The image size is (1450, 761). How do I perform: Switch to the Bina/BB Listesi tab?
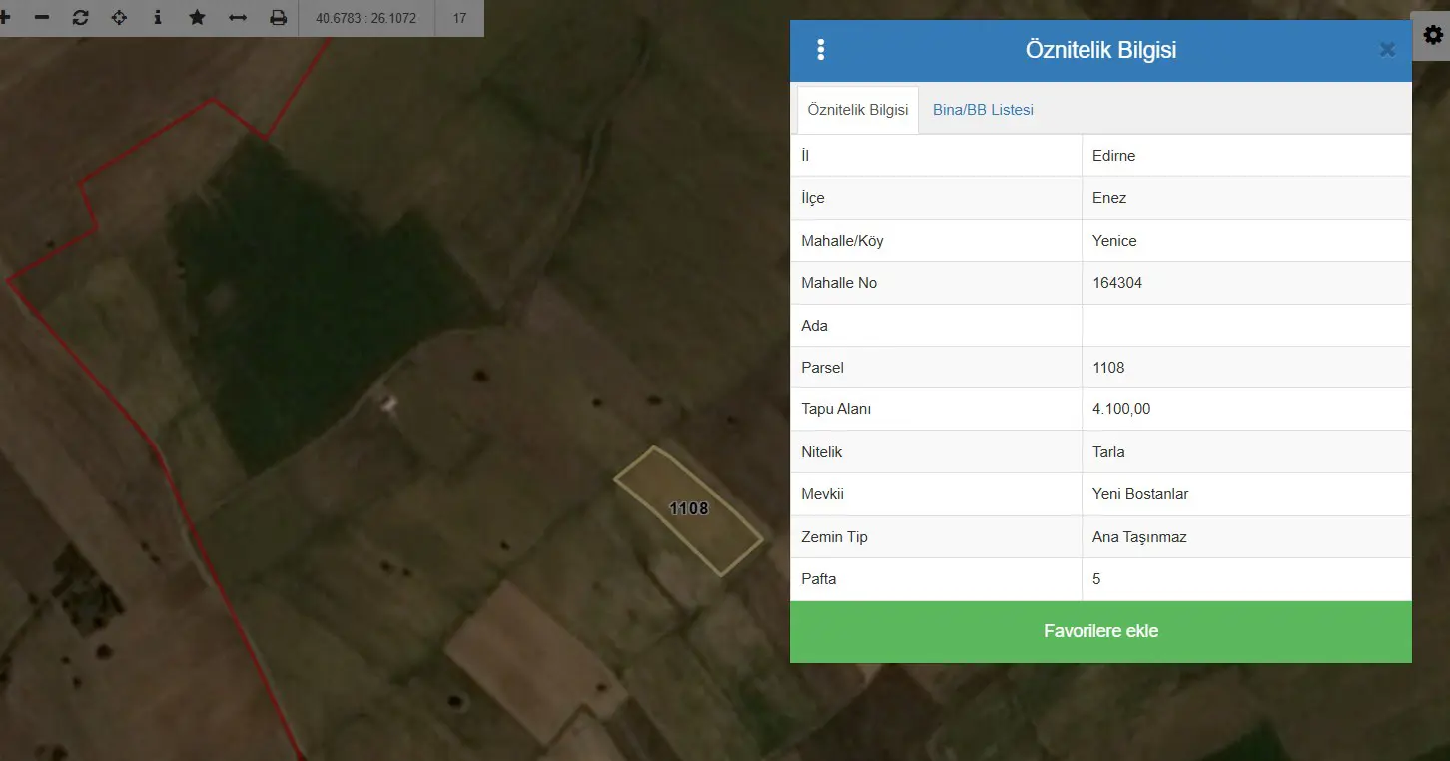pyautogui.click(x=983, y=110)
